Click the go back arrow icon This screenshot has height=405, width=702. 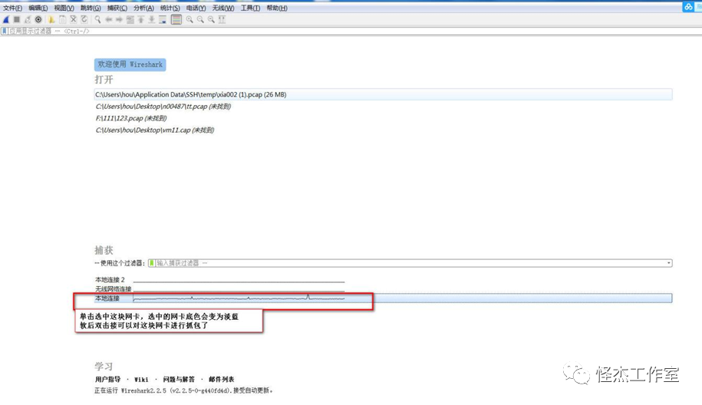[x=108, y=19]
